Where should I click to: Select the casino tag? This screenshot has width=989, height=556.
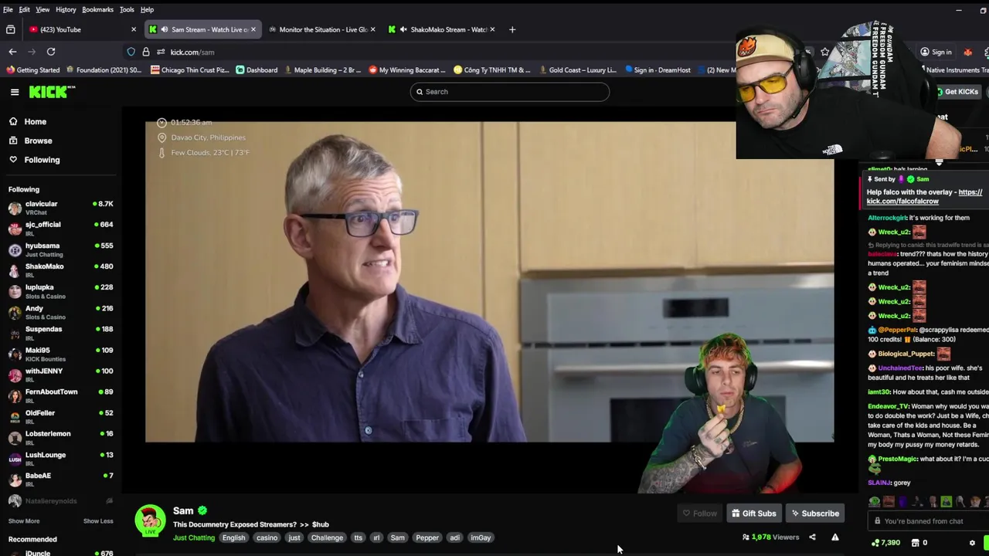tap(267, 538)
